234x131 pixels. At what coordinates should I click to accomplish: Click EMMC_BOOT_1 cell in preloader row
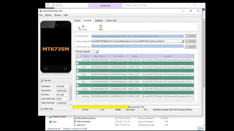(x=135, y=60)
